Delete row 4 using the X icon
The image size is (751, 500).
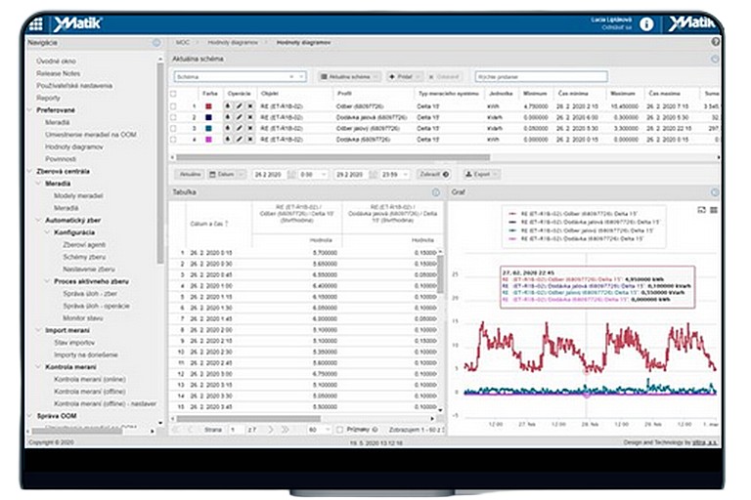pos(248,140)
